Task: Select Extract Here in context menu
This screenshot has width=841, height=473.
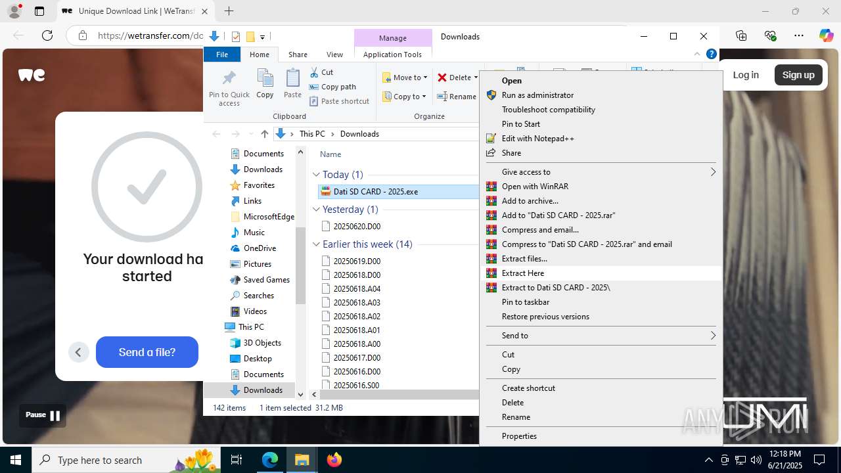Action: [x=601, y=273]
